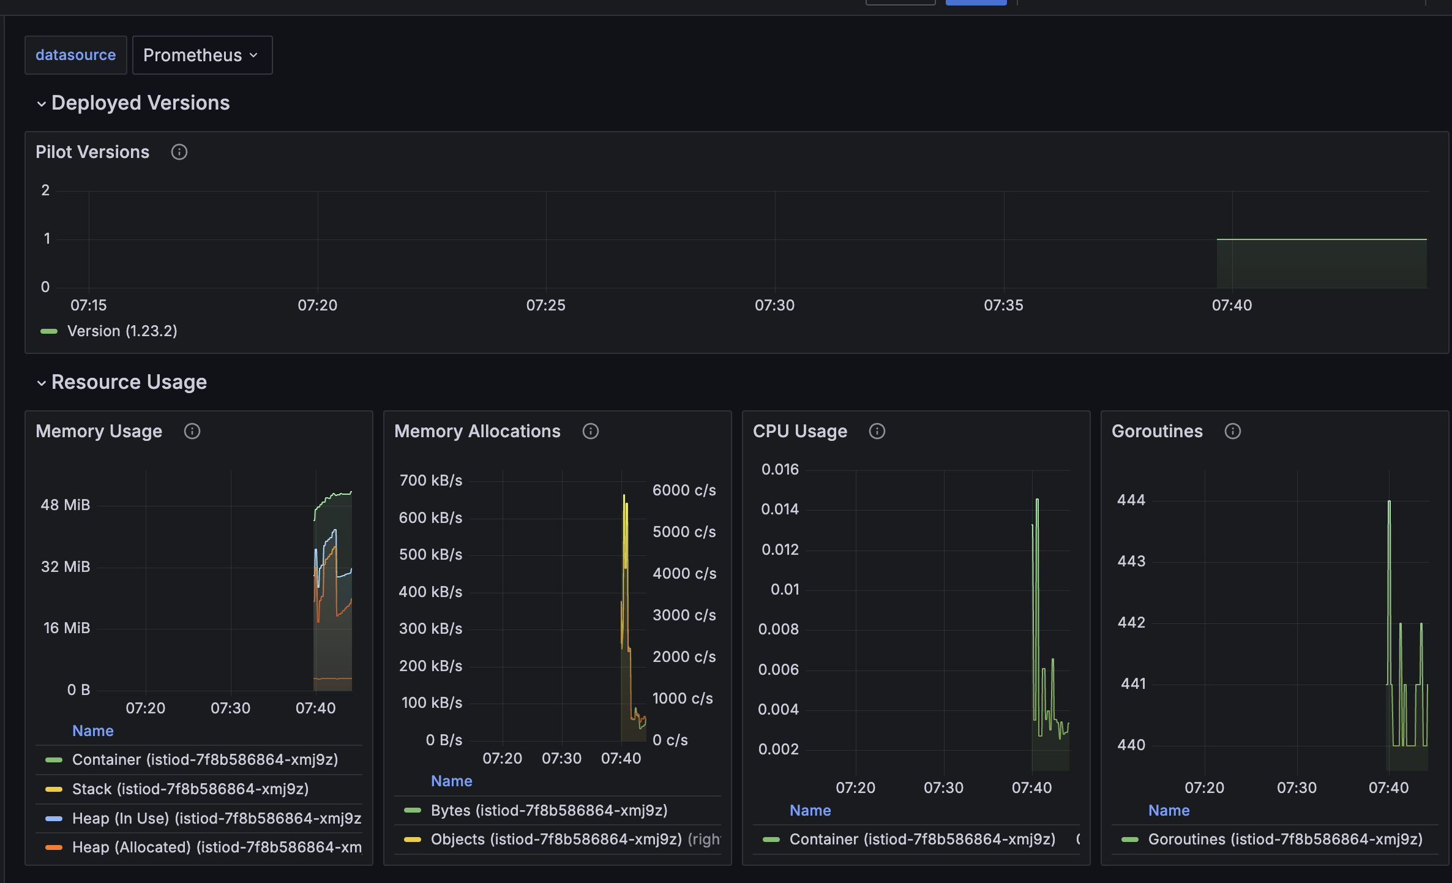Toggle the Version (1.23.2) legend series
1452x883 pixels.
(x=122, y=331)
